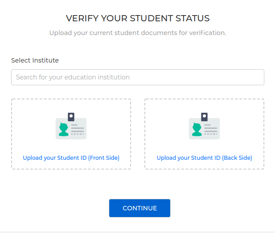
Task: Open Upload your Student ID (Front Side) link
Action: point(71,158)
